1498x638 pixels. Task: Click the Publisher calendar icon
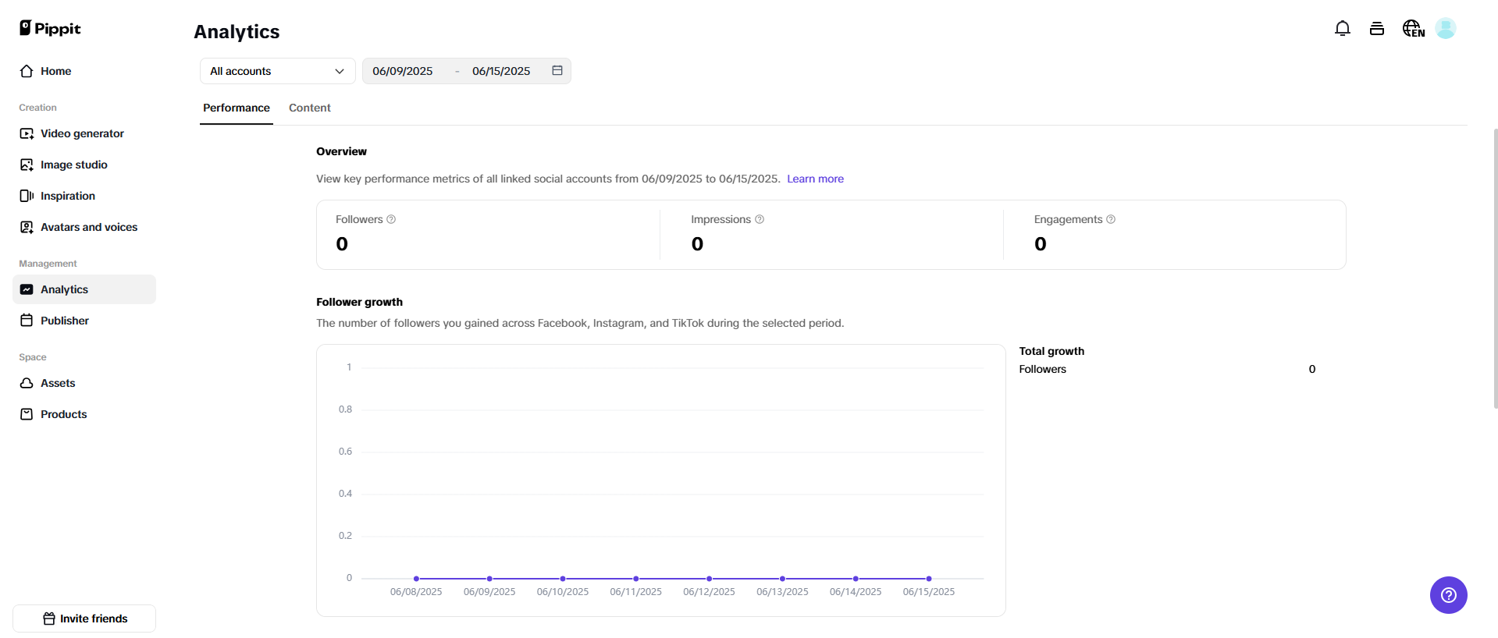(27, 321)
